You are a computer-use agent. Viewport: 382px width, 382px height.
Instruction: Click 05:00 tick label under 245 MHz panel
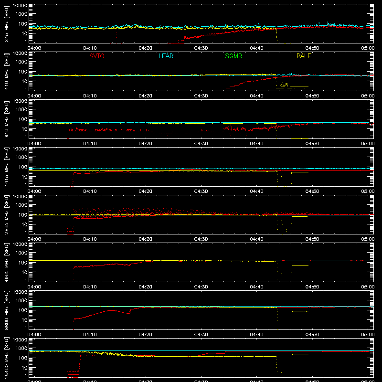(x=368, y=48)
